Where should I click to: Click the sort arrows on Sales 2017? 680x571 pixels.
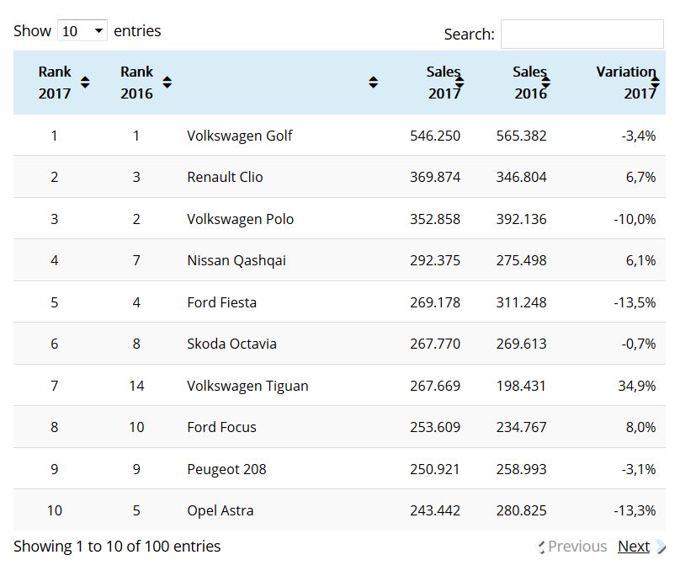tap(460, 83)
